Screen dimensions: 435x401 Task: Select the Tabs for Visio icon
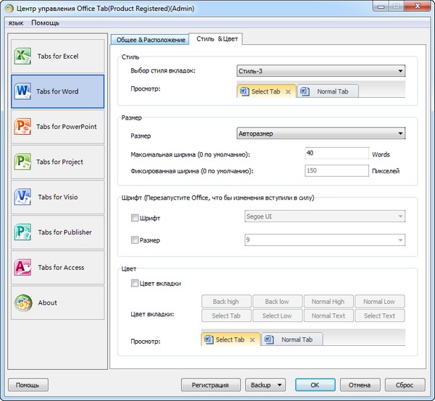[23, 197]
